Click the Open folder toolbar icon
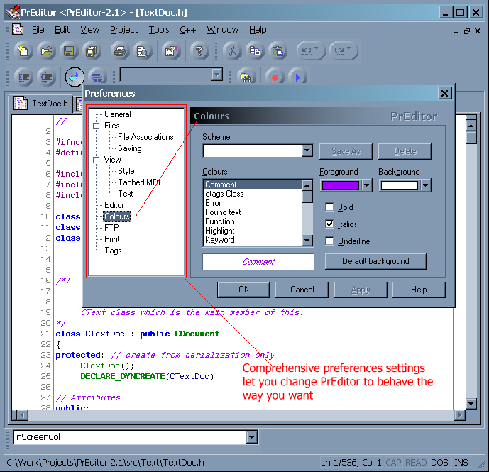Viewport: 489px width, 472px height. [46, 51]
